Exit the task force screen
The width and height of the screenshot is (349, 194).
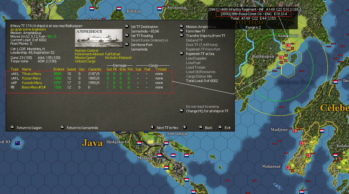227,128
